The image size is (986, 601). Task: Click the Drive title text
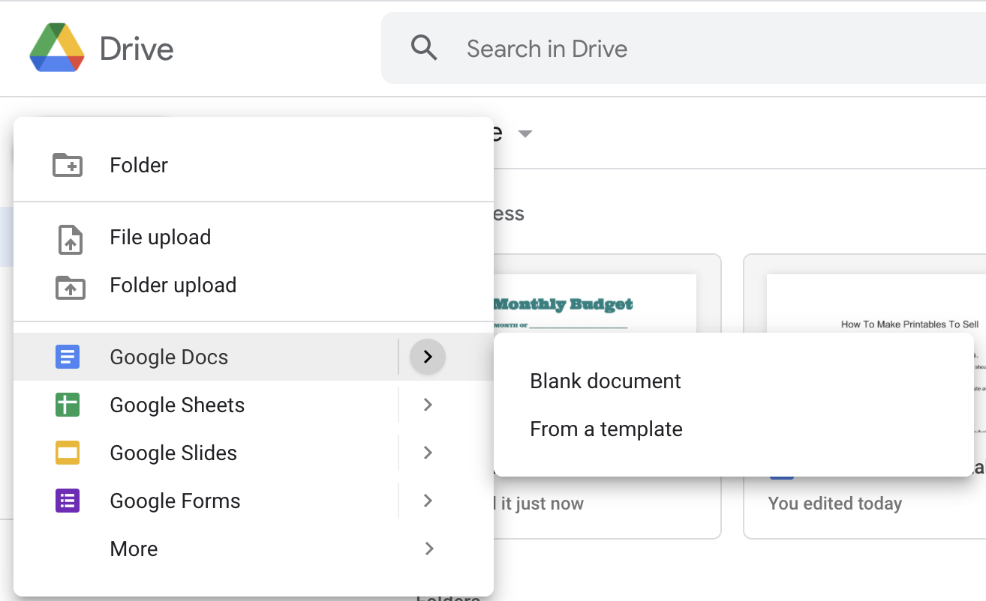[x=137, y=49]
